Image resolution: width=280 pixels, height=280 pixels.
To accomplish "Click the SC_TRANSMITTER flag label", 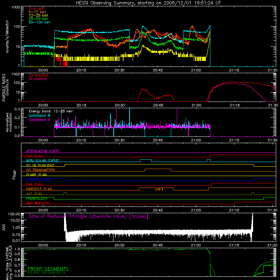I will (41, 170).
